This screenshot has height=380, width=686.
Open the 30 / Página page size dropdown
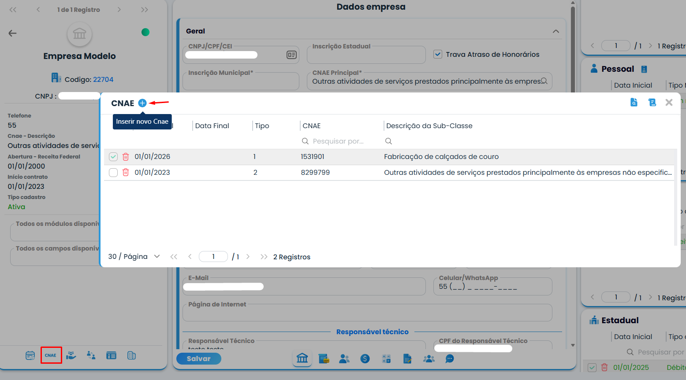[134, 257]
